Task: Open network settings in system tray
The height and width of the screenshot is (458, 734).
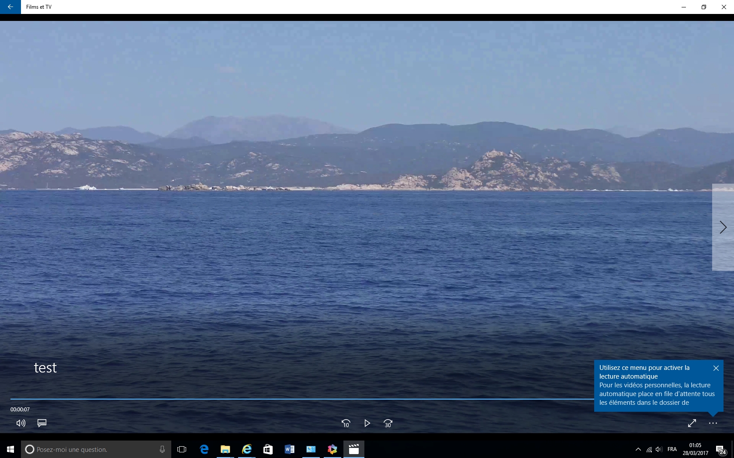Action: coord(649,449)
